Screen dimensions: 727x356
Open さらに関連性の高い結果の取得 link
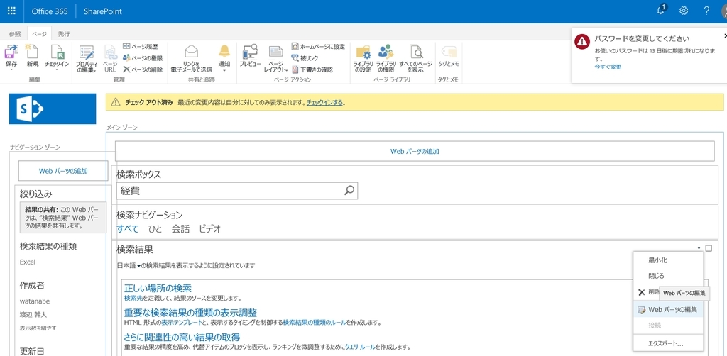(182, 337)
